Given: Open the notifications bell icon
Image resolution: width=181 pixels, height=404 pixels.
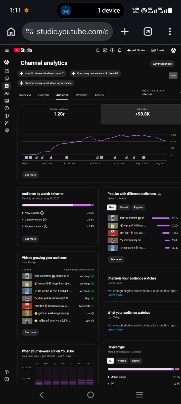Looking at the screenshot, I should click(120, 50).
